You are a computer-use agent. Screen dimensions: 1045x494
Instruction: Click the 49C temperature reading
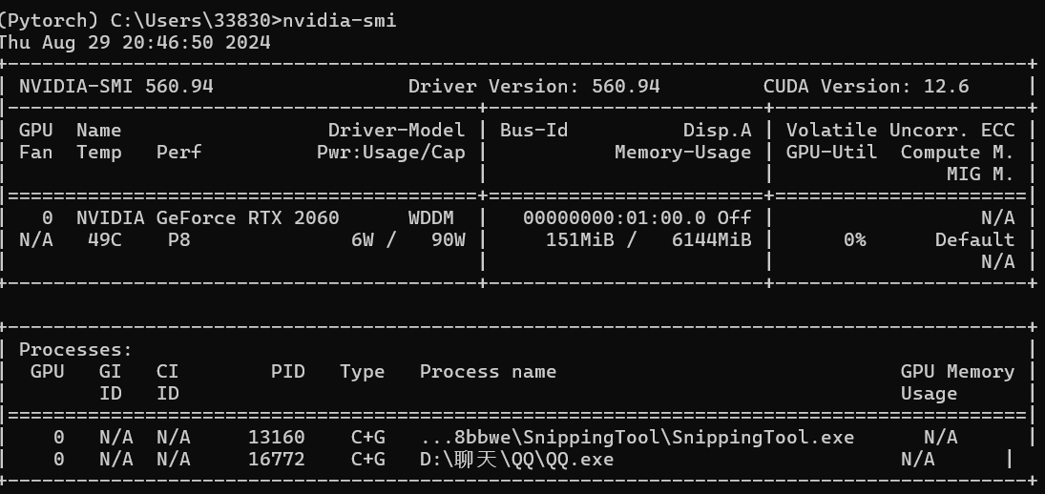(105, 239)
